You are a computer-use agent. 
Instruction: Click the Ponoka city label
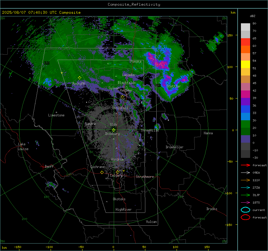click(x=136, y=61)
